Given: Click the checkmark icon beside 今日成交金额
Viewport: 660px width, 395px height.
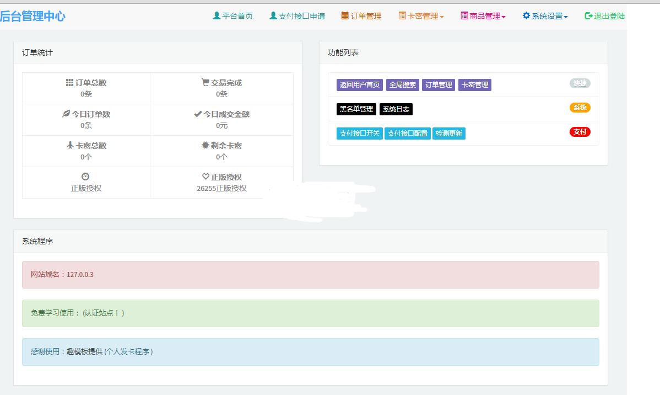Looking at the screenshot, I should pyautogui.click(x=198, y=114).
